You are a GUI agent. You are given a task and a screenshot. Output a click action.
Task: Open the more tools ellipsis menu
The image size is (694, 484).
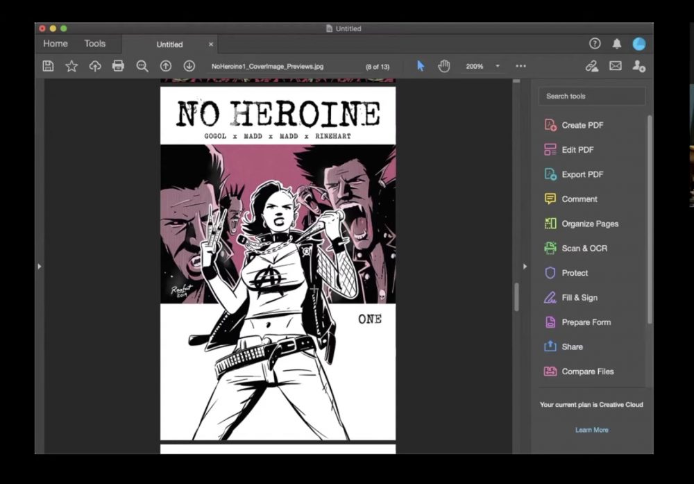[521, 66]
